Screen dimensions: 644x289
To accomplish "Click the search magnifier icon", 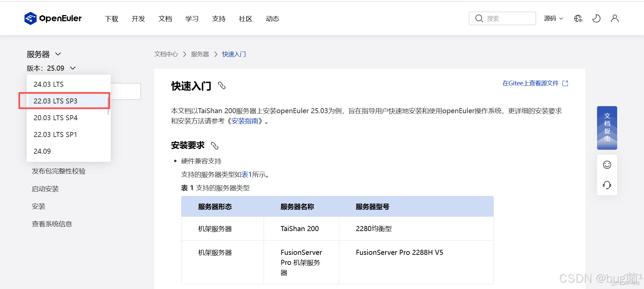I will (x=479, y=18).
